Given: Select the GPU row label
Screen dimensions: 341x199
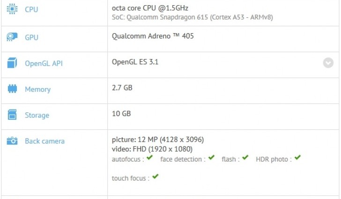Looking at the screenshot, I should (31, 37).
